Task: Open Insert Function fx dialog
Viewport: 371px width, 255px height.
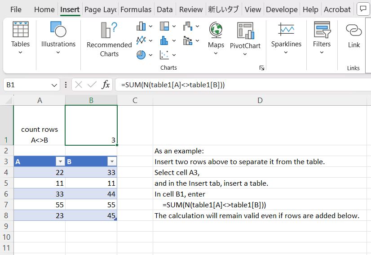Action: 106,85
